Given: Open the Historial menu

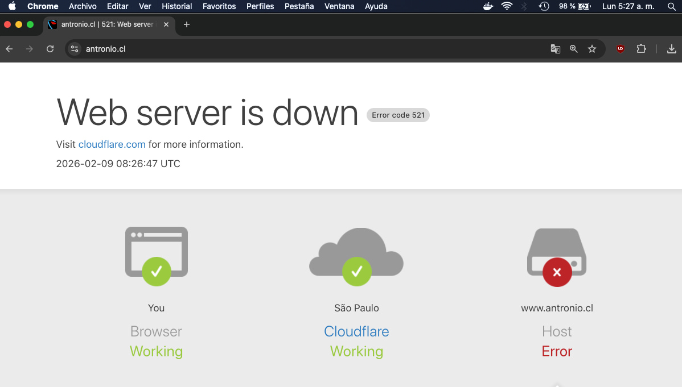Looking at the screenshot, I should coord(176,6).
